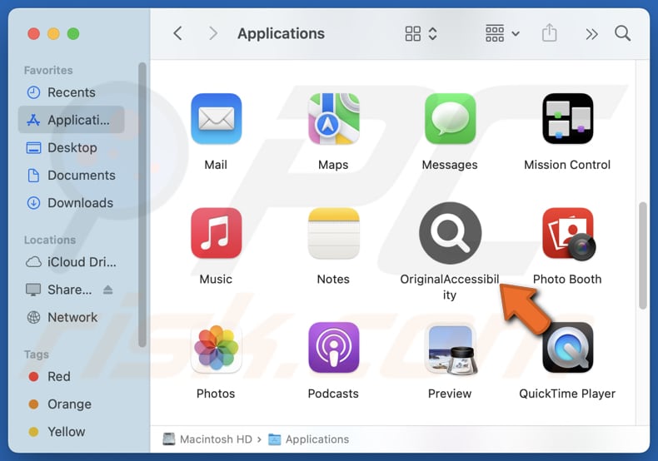Click the sidebar vertical scrollbar
Viewport: 658px width, 461px height.
[142, 205]
